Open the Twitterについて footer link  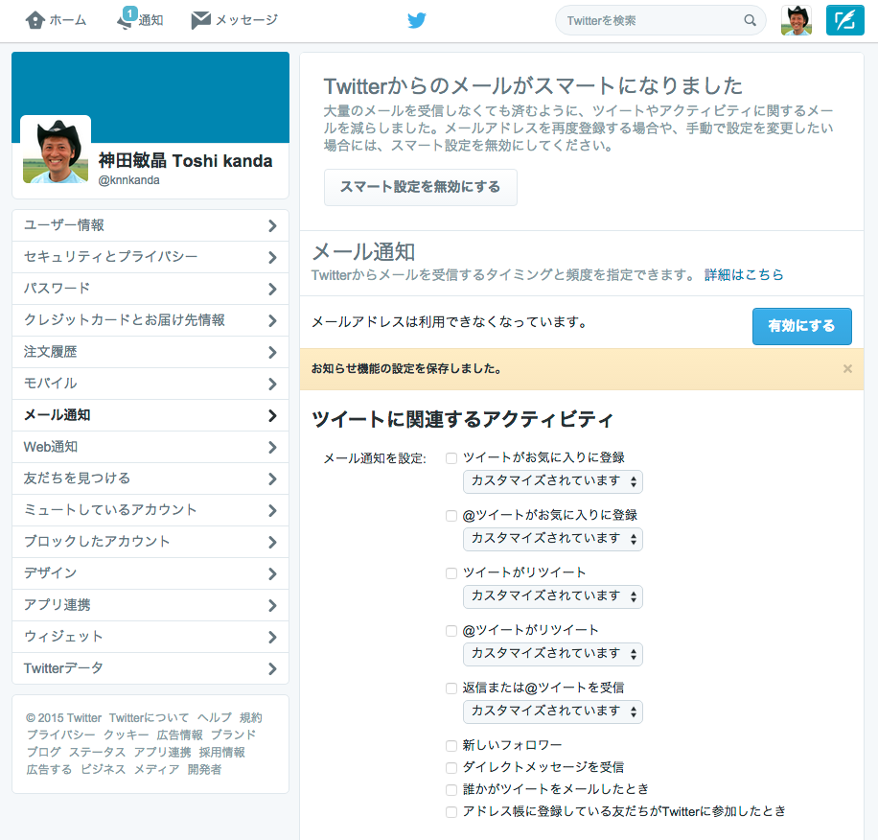149,717
